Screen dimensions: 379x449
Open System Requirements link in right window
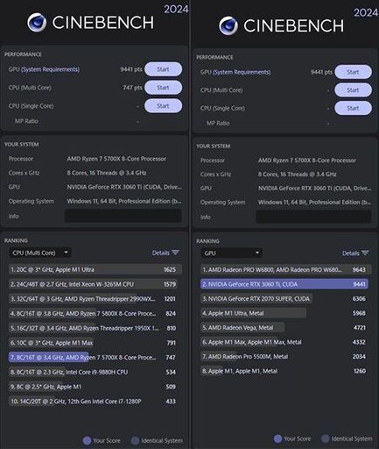coord(242,72)
